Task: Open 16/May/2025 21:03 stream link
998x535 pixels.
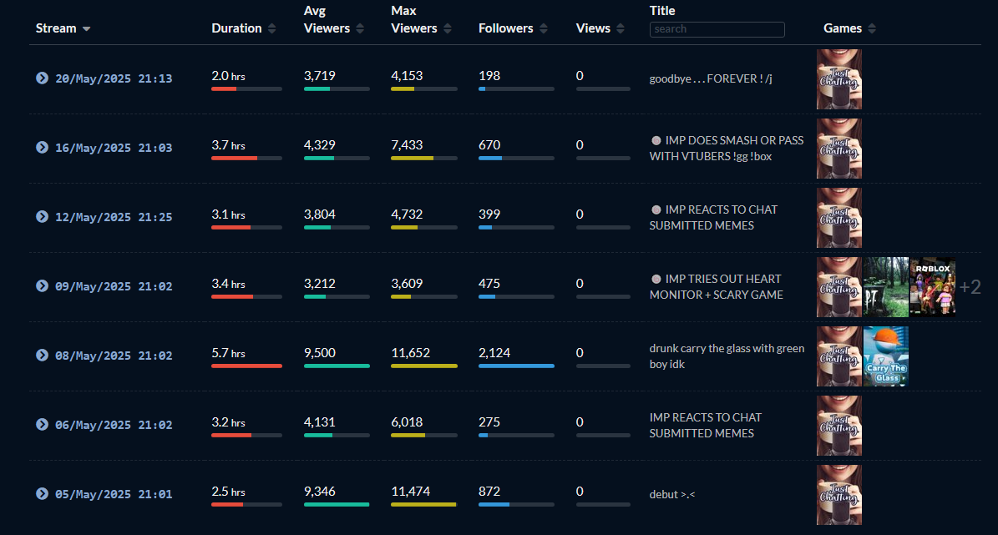Action: tap(114, 149)
